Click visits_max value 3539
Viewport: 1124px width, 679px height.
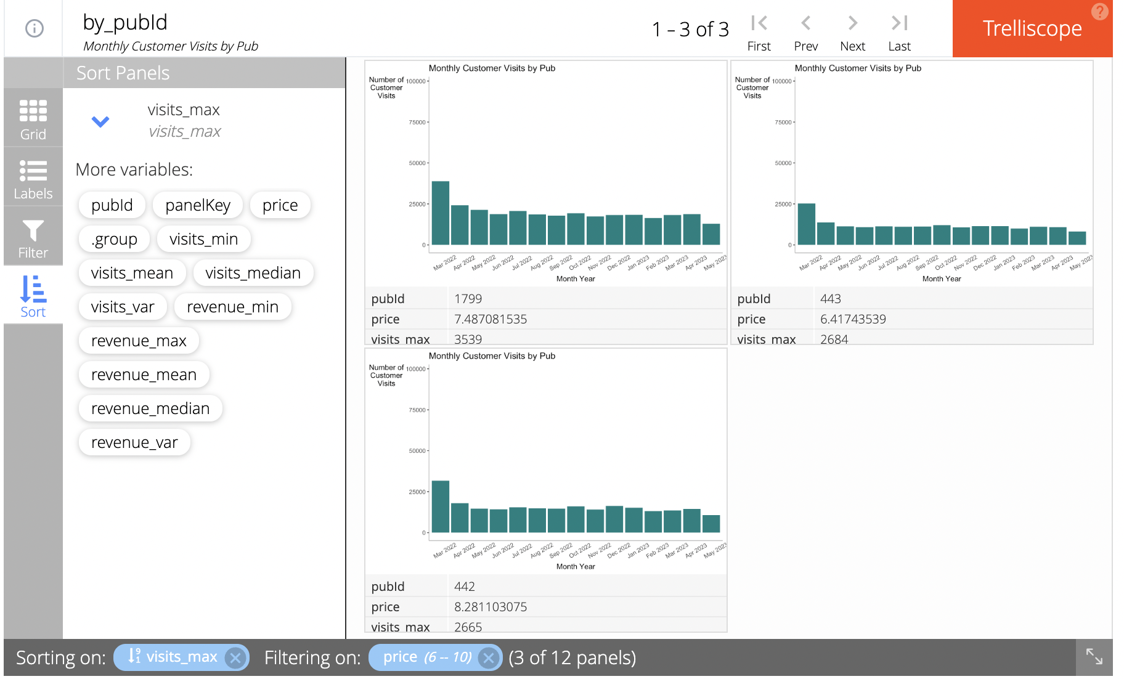(468, 339)
